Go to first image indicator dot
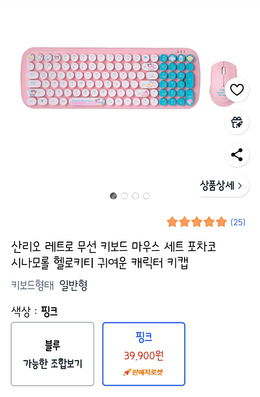The image size is (260, 397). tap(113, 196)
